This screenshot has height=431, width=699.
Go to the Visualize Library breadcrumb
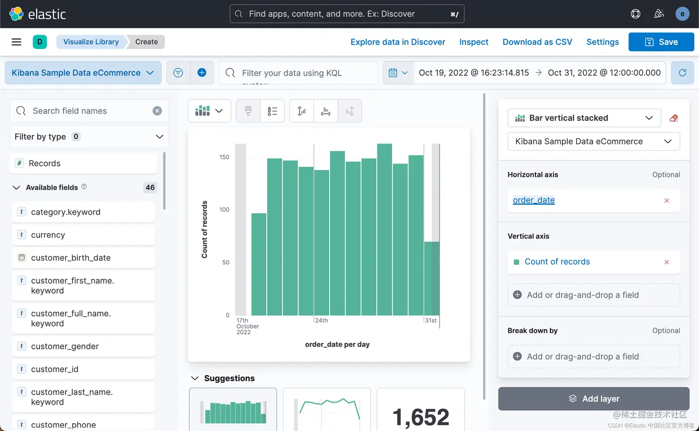(x=91, y=42)
